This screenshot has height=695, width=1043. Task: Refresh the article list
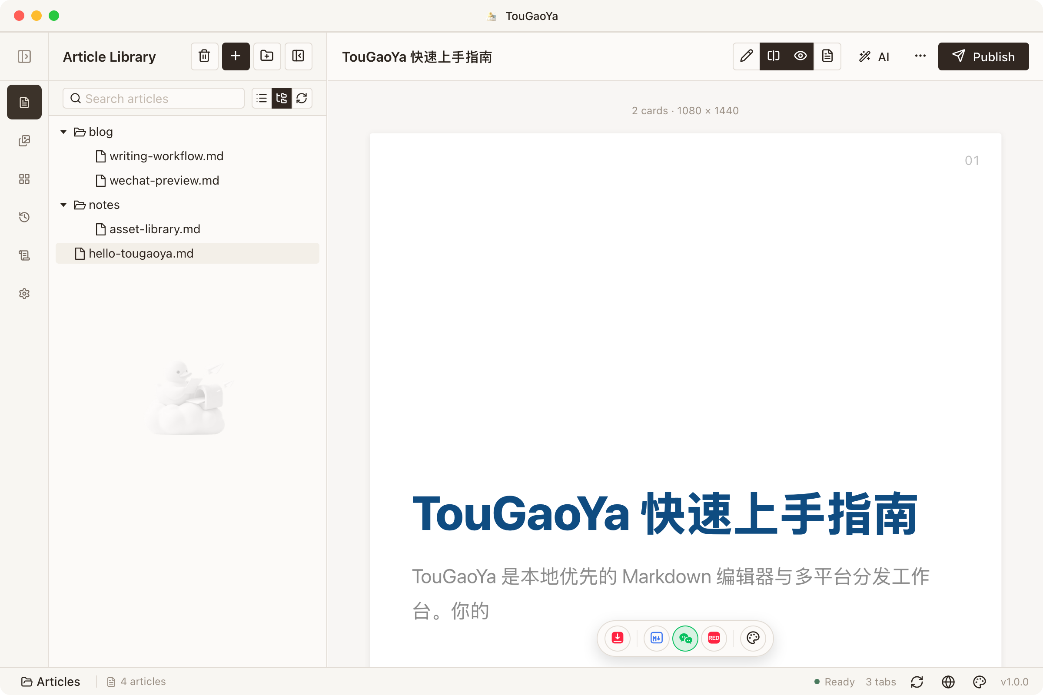click(302, 99)
